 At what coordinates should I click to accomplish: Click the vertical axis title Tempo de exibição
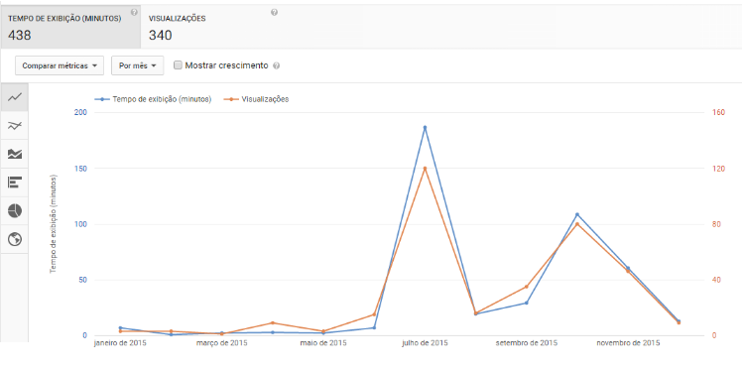click(x=53, y=224)
